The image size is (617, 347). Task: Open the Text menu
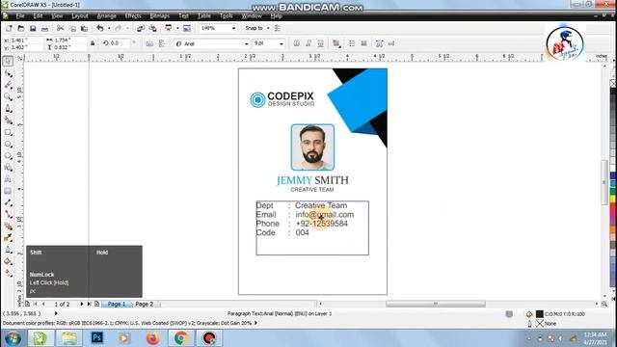[183, 15]
